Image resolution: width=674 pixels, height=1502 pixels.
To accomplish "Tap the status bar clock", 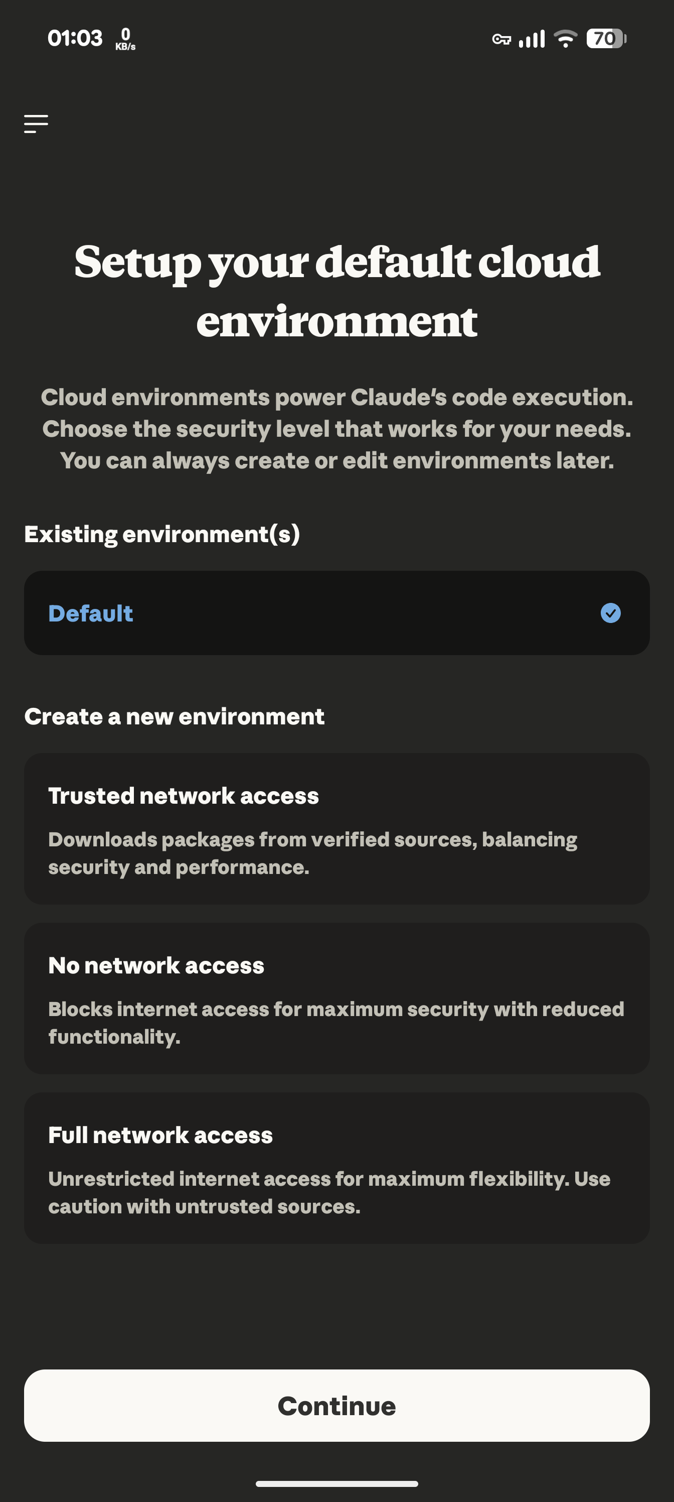I will [75, 39].
